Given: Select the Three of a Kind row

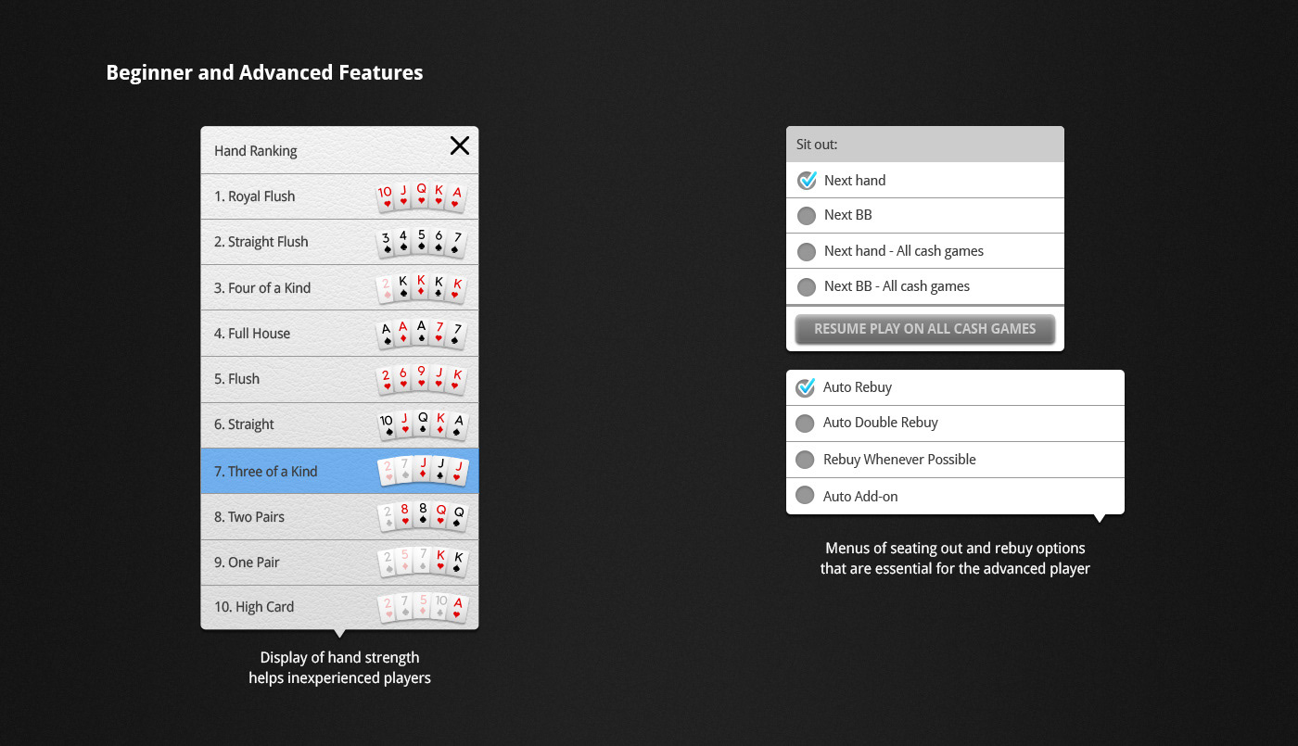Looking at the screenshot, I should pyautogui.click(x=278, y=471).
